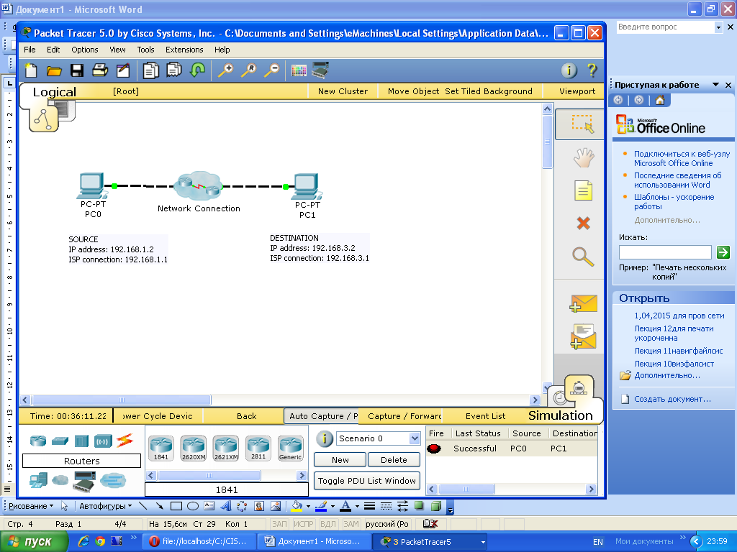This screenshot has width=737, height=552.
Task: Click the workspace horizontal scrollbar thumb
Action: [121, 400]
